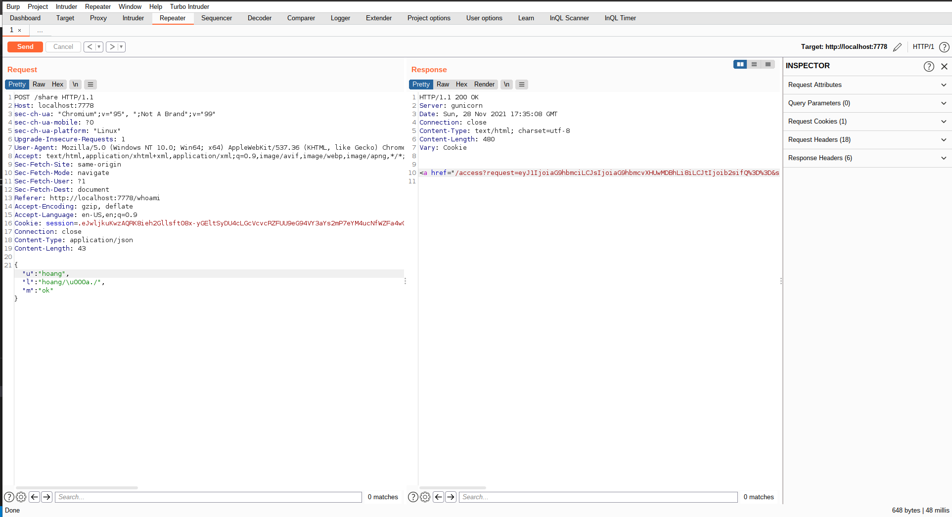Switch to the InQL Scanner tab
This screenshot has height=517, width=952.
(x=569, y=18)
